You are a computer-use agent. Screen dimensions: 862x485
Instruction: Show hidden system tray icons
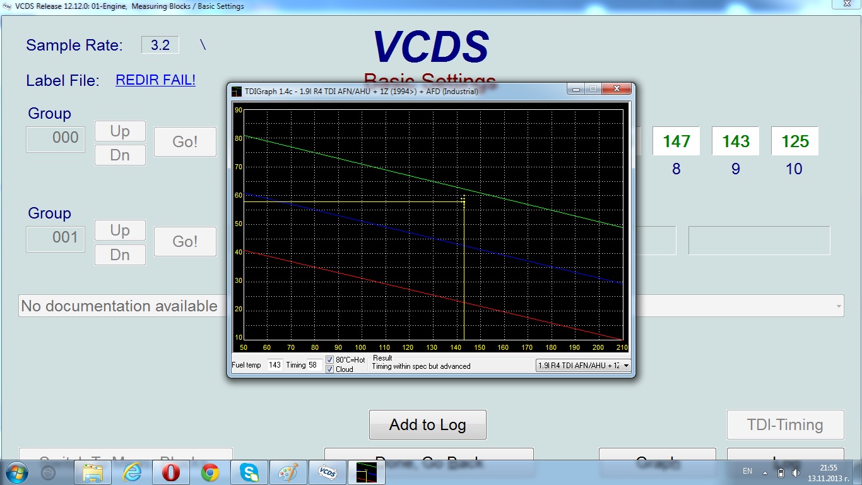[765, 472]
